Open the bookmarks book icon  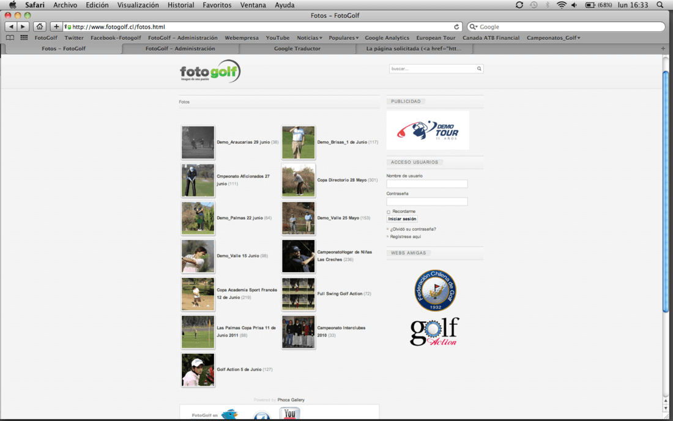click(x=10, y=38)
